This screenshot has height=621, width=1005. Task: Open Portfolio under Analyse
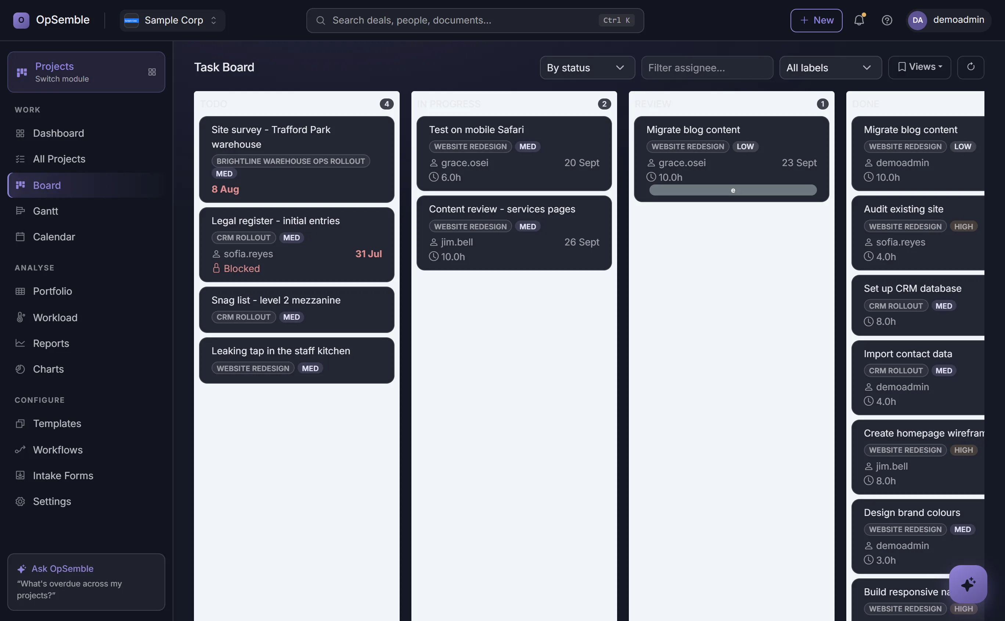[86, 291]
